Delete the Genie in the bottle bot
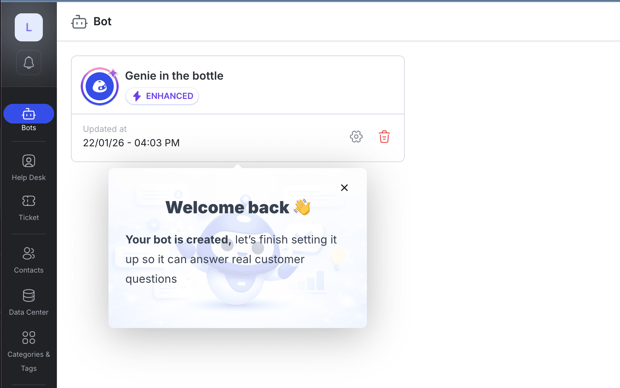The image size is (620, 388). tap(384, 137)
